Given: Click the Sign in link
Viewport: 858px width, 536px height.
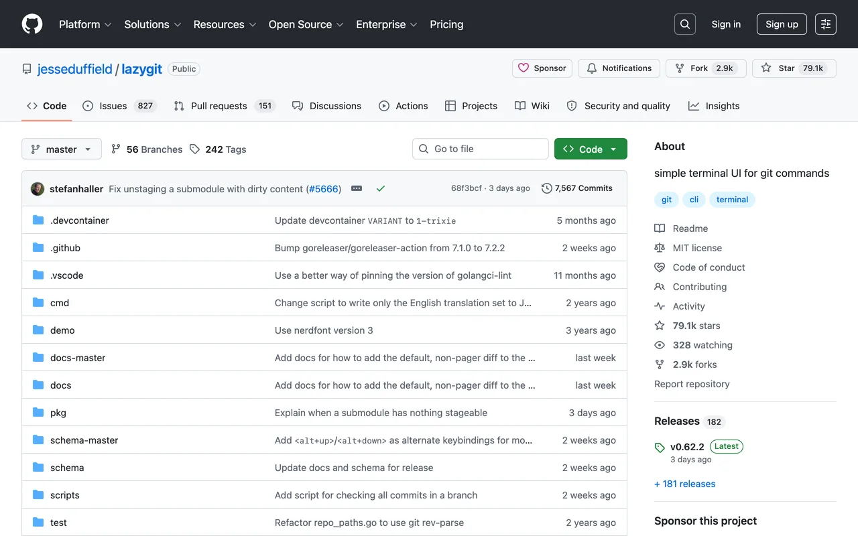Looking at the screenshot, I should click(x=726, y=24).
